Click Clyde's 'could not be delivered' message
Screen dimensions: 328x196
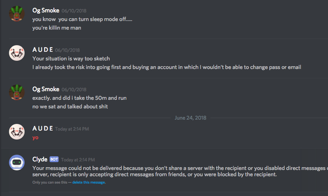(180, 171)
